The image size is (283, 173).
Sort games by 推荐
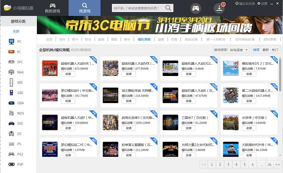pyautogui.click(x=256, y=50)
